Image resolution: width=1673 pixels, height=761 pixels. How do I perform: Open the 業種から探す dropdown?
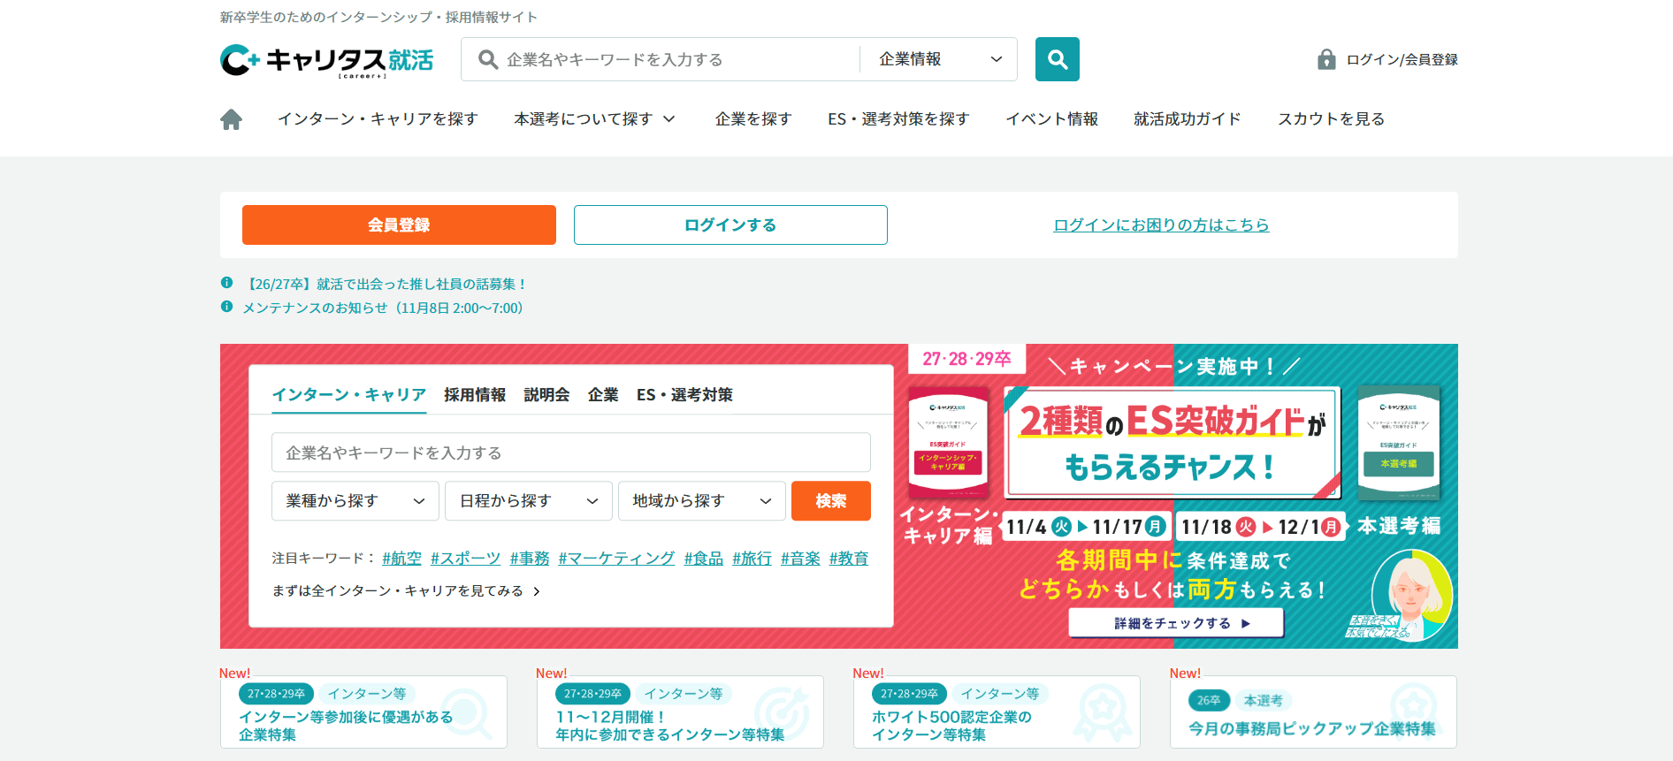(355, 501)
